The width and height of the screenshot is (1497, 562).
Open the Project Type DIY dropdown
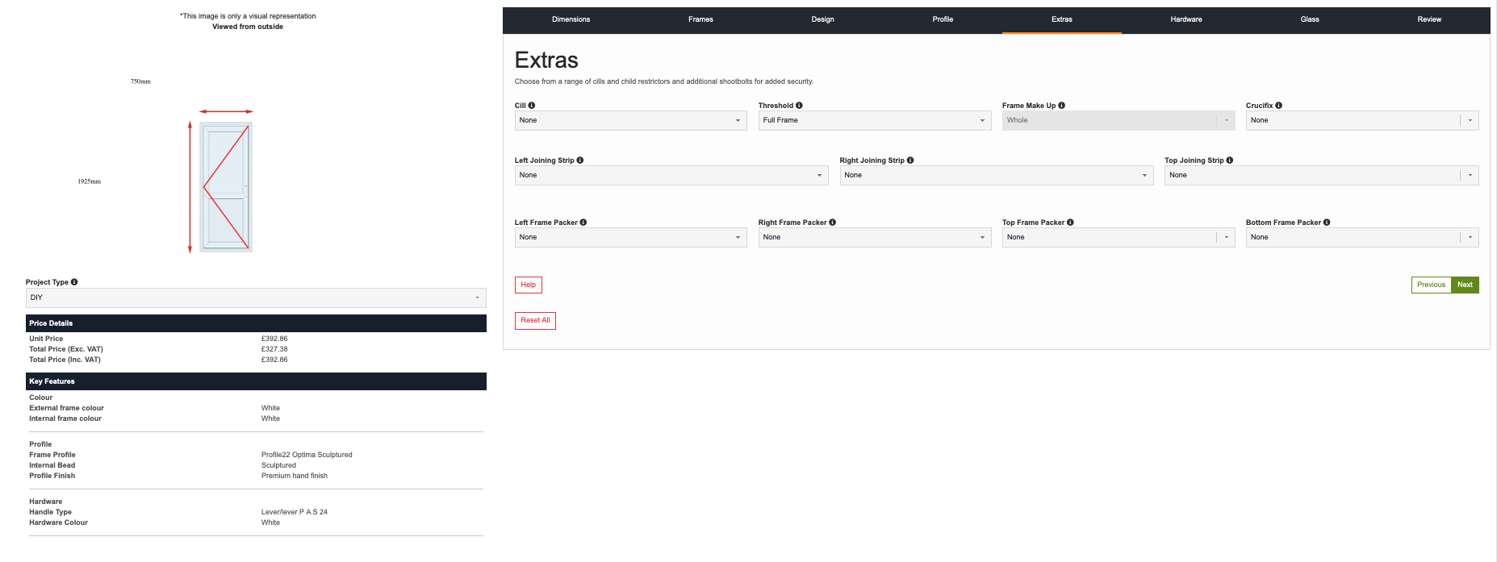pyautogui.click(x=255, y=298)
